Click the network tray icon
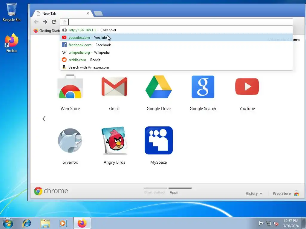Image resolution: width=306 pixels, height=229 pixels. point(269,223)
